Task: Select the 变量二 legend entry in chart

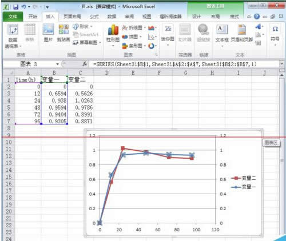Action: (244, 178)
